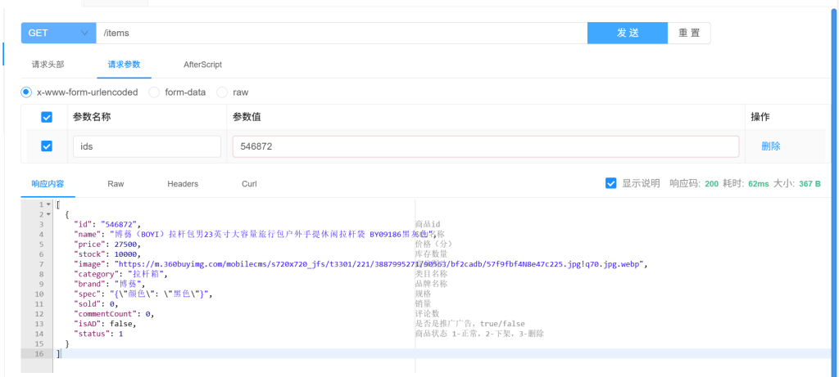Viewport: 839px width, 377px height.
Task: Click the /items URL input field
Action: (341, 33)
